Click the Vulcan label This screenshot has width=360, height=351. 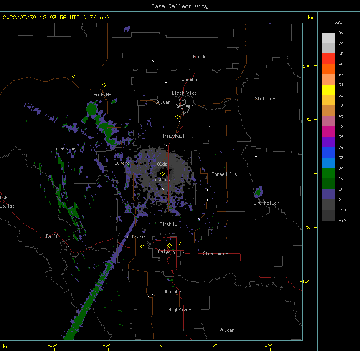pos(227,330)
